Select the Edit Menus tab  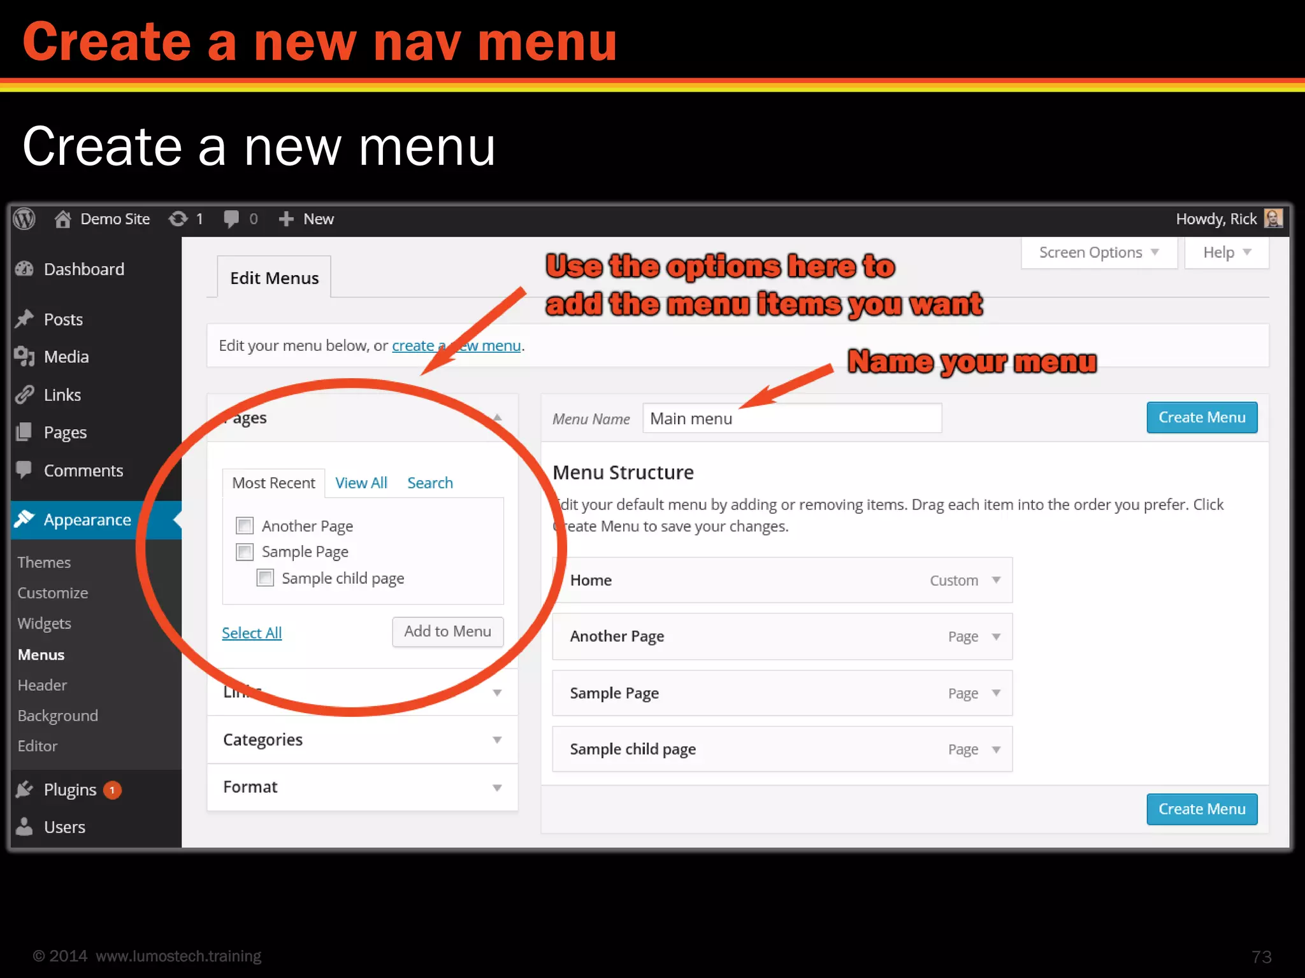[x=274, y=278]
